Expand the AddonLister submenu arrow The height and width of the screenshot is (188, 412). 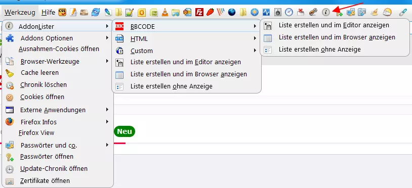pyautogui.click(x=107, y=26)
